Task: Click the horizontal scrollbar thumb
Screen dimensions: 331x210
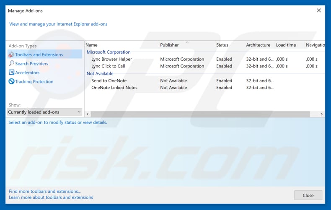Action: coord(200,114)
